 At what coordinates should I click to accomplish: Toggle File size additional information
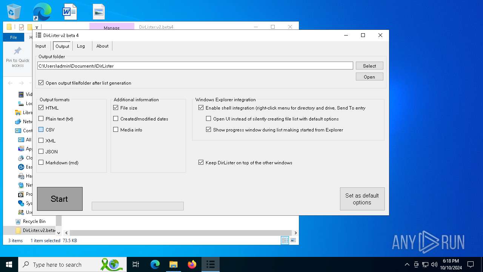[x=116, y=108]
